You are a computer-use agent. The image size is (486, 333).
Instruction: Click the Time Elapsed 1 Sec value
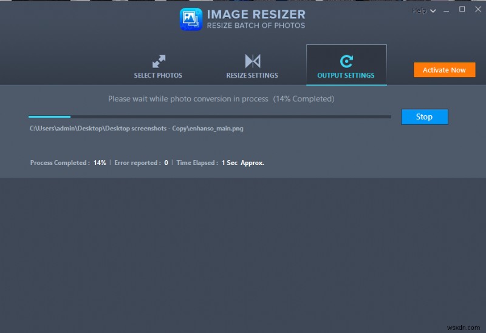tap(242, 163)
